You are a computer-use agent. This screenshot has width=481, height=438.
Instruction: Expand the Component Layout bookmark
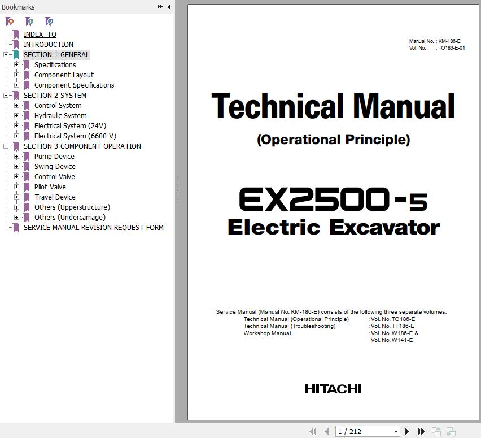16,75
